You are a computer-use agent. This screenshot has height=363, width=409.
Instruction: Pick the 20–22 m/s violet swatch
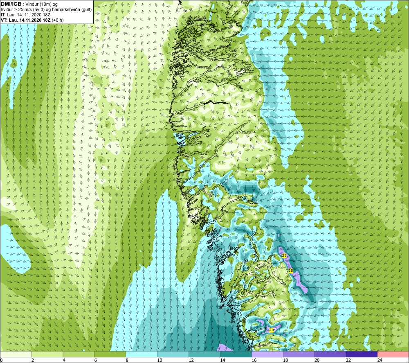pos(330,354)
